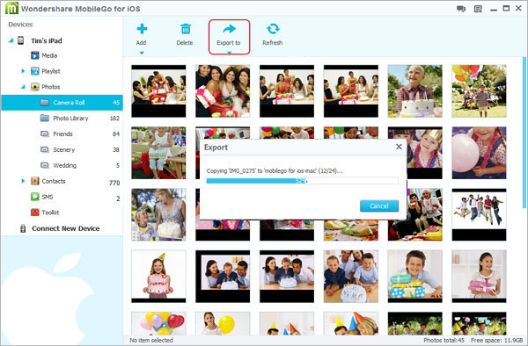Select the Wedding album icon
Screen dimensions: 528x346
click(x=45, y=165)
